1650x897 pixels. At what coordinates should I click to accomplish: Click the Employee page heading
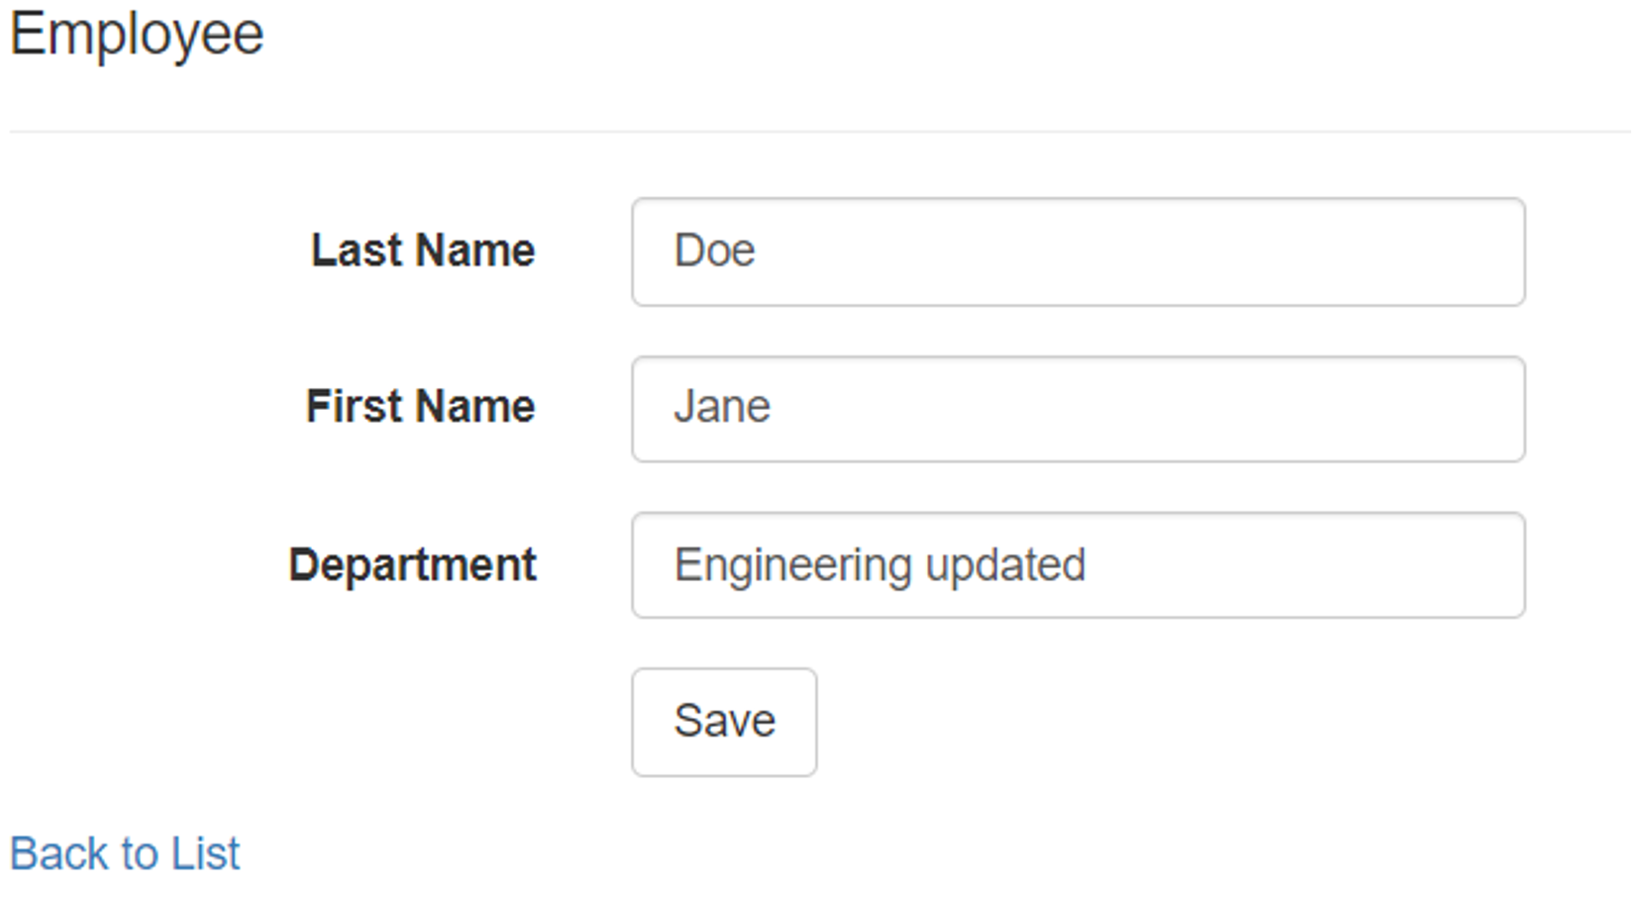tap(137, 35)
